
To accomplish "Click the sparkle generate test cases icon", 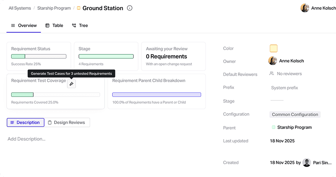I will tap(72, 84).
